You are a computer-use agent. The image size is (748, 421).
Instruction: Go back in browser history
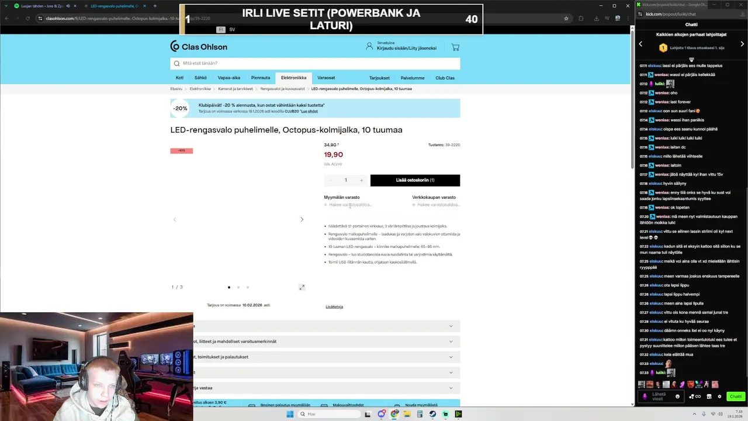pos(6,18)
